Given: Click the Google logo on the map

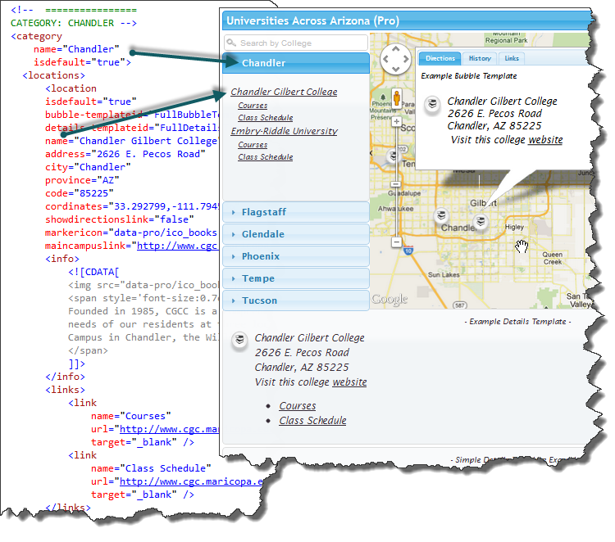Looking at the screenshot, I should [389, 300].
